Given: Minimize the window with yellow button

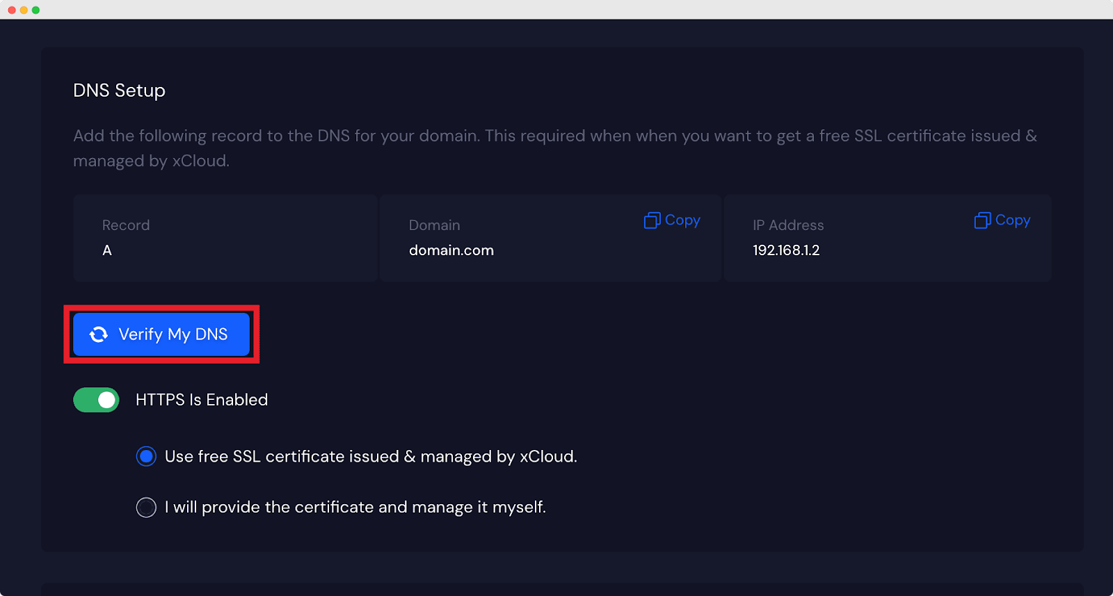Looking at the screenshot, I should [24, 10].
